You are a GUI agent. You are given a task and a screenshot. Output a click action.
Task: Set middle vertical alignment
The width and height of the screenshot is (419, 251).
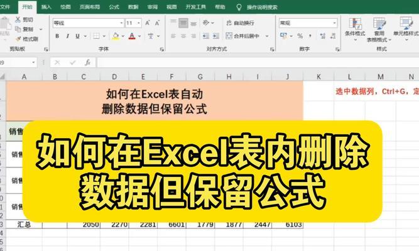click(x=183, y=23)
